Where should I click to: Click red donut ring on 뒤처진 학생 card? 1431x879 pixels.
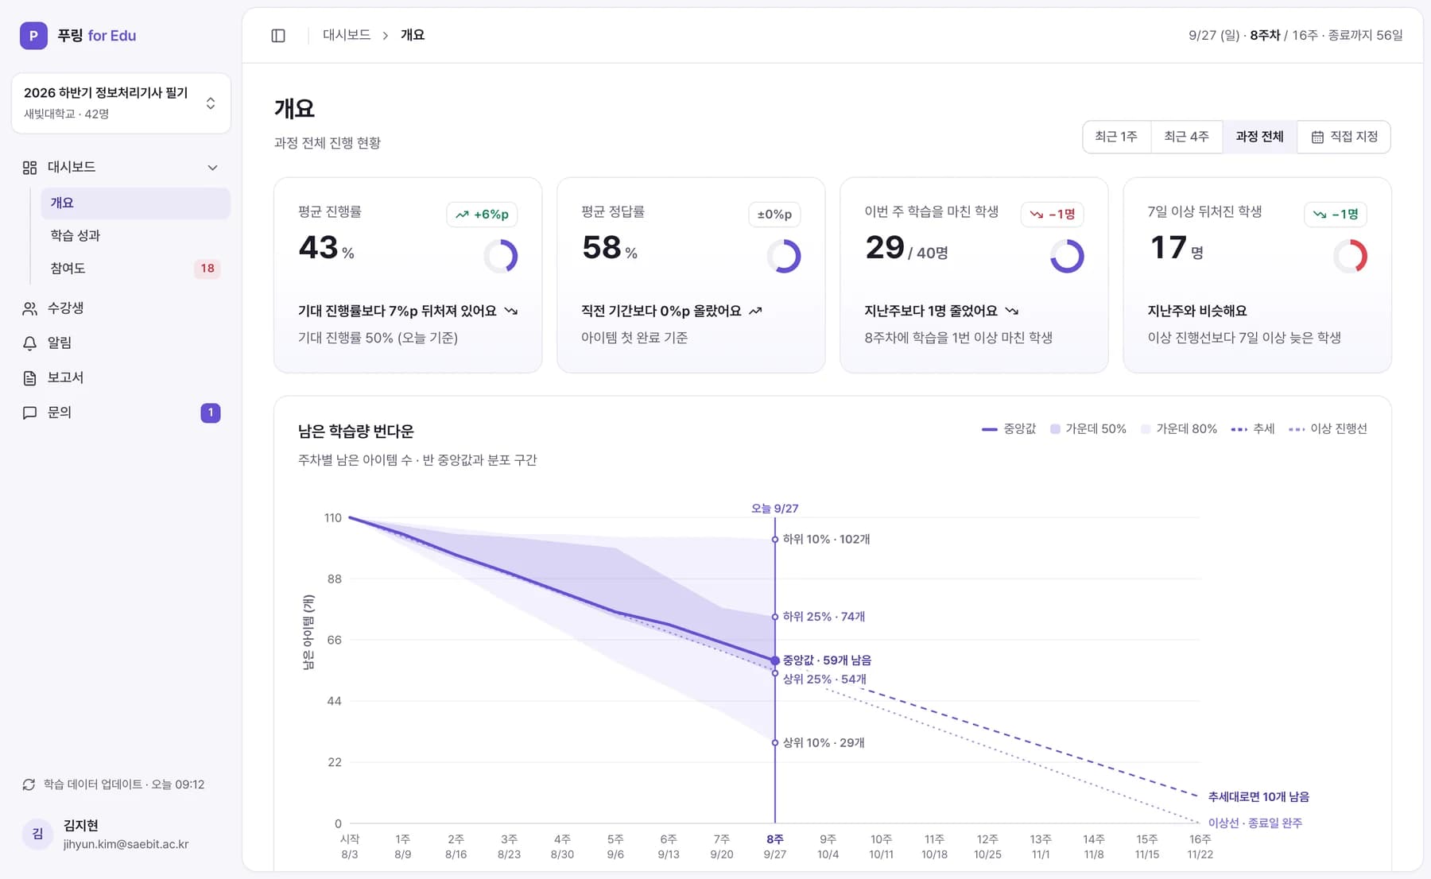[1350, 256]
